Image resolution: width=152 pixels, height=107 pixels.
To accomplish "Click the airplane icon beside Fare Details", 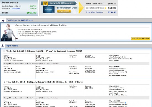I will pos(3,2).
